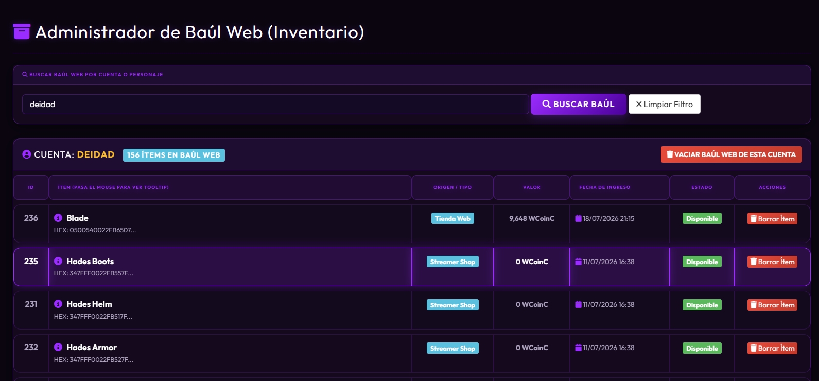The height and width of the screenshot is (381, 819).
Task: Focus the search field containing deidad
Action: [x=275, y=104]
